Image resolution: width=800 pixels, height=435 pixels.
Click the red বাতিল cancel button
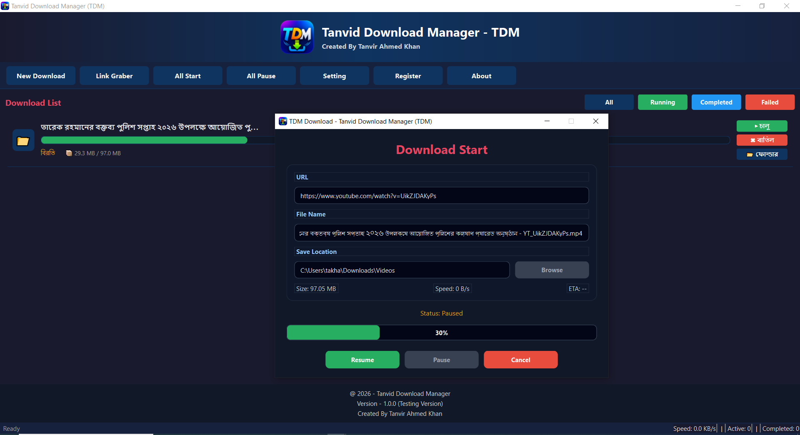click(762, 140)
